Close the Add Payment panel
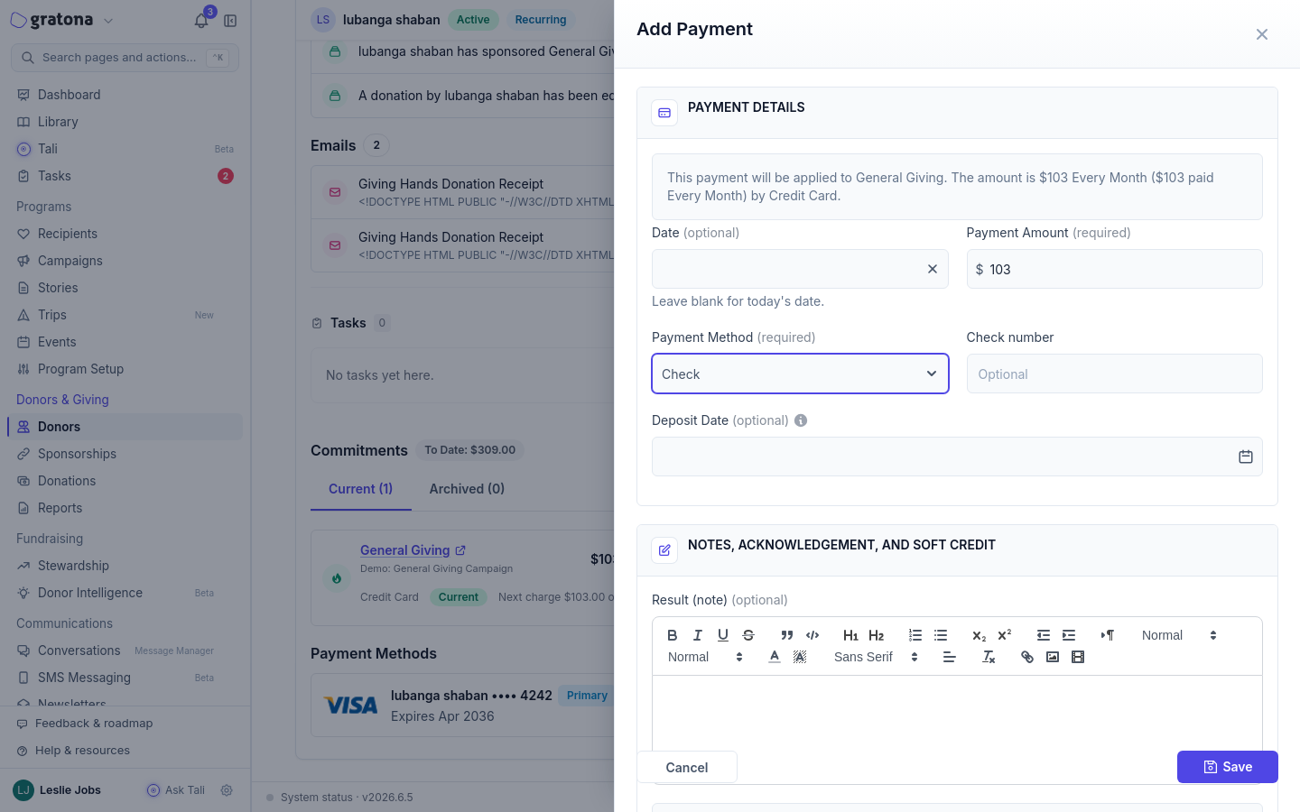 (x=1262, y=34)
